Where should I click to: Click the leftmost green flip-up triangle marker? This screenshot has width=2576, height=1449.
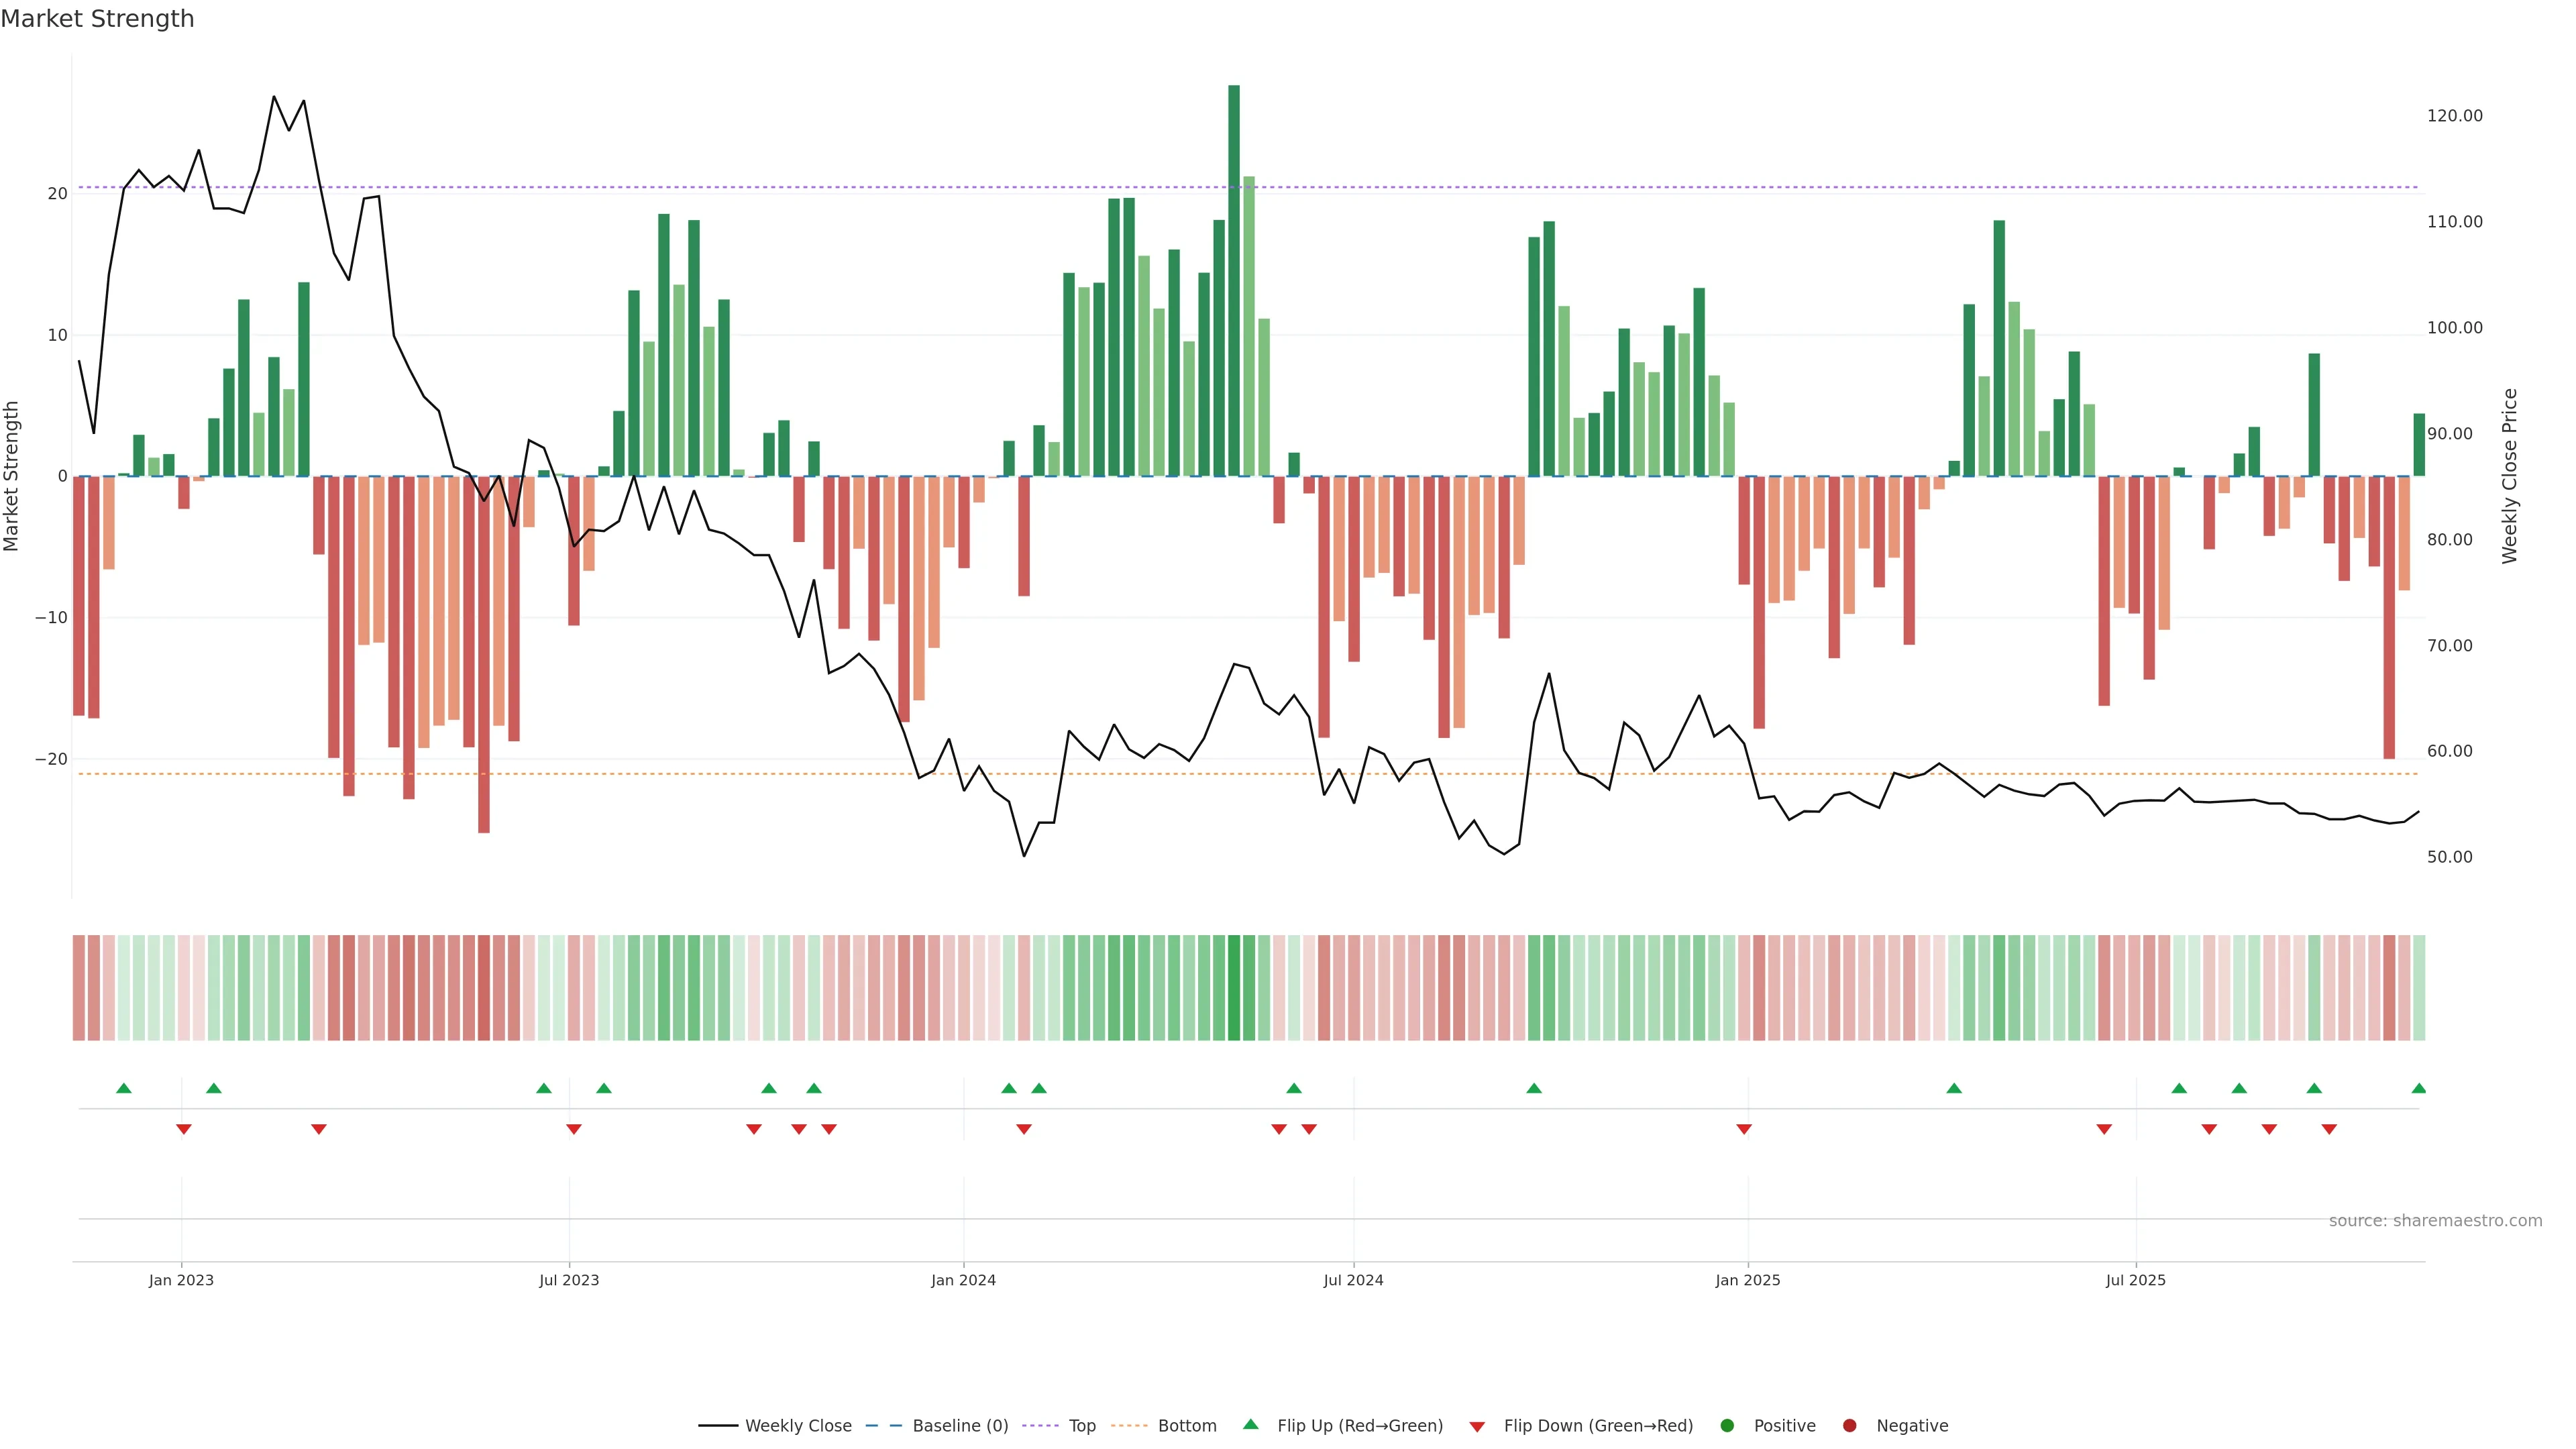point(124,1088)
